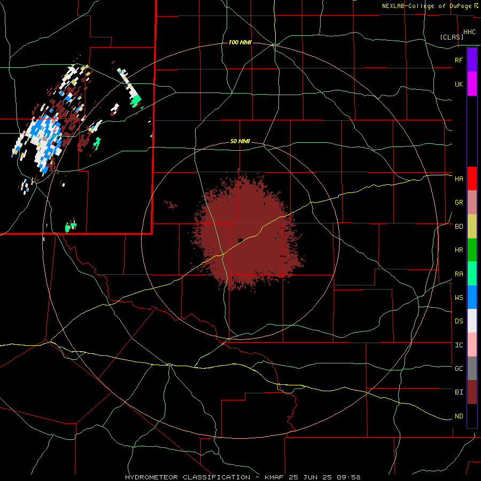Screen dimensions: 481x481
Task: Click the "RF" legend label
Action: click(459, 60)
